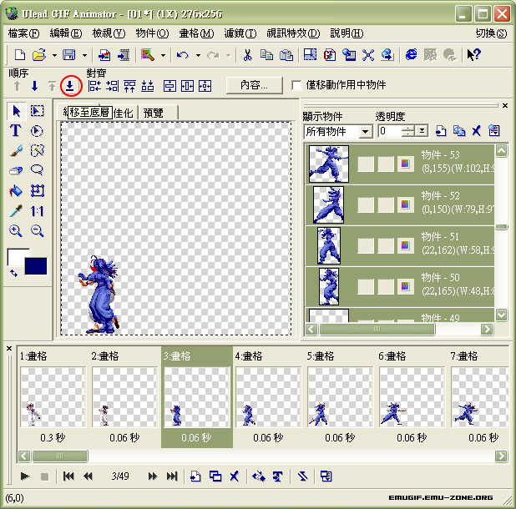Expand the Undo history dropdown arrow
The width and height of the screenshot is (516, 509).
198,55
